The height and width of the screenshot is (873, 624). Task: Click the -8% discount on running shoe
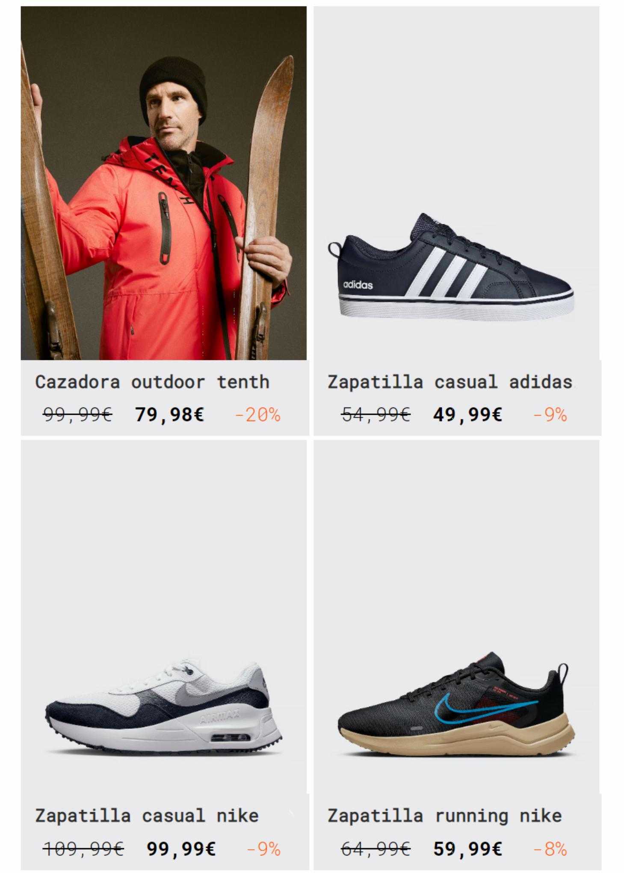point(550,849)
